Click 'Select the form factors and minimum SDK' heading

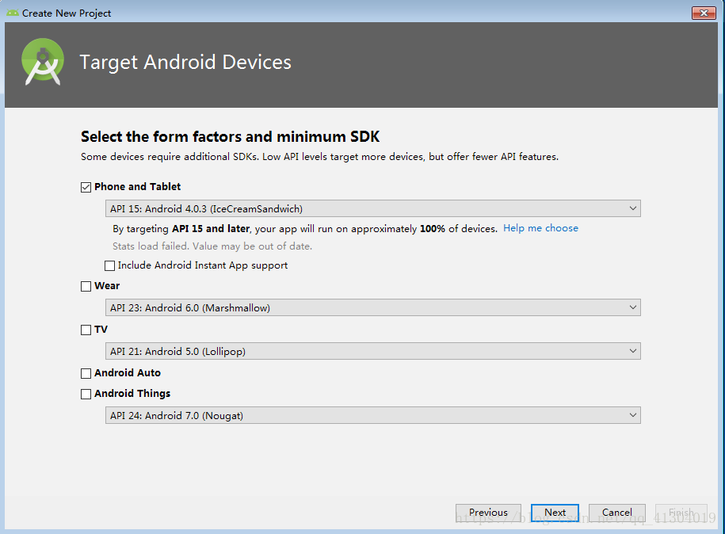coord(231,136)
